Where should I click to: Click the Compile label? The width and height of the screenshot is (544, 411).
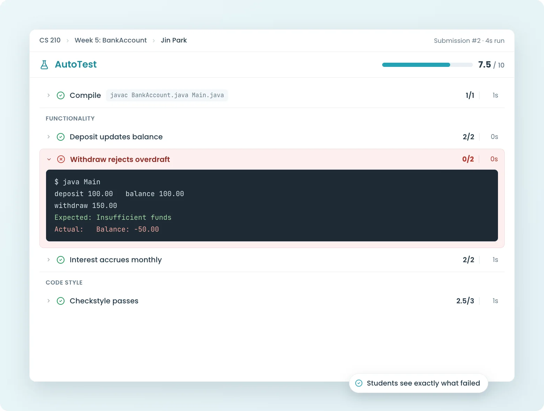pos(85,95)
